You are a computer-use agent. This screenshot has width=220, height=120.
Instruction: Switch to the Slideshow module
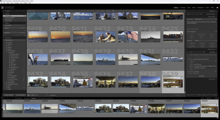click(x=201, y=7)
